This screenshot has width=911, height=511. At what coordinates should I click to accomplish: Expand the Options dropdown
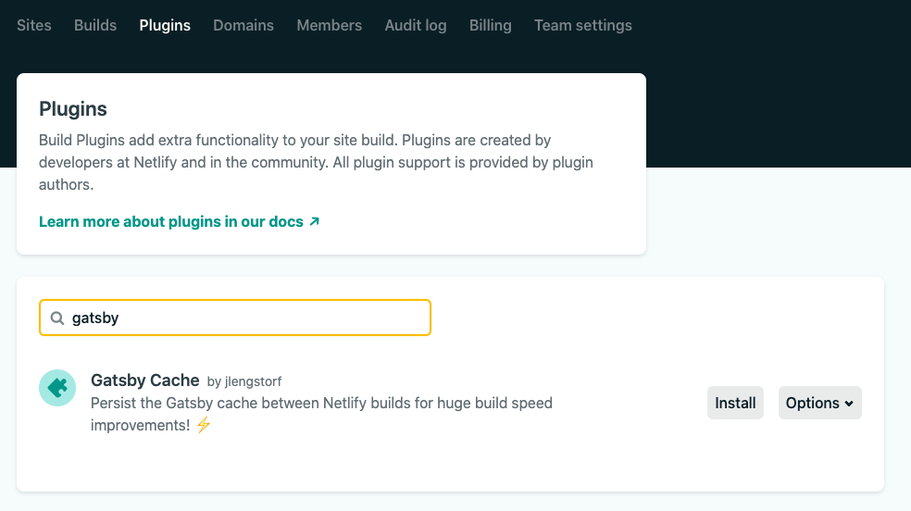[819, 403]
